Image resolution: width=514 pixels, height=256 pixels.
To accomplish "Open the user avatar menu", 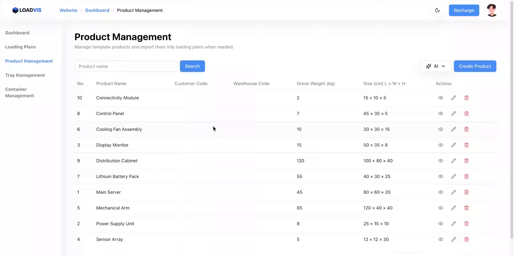I will pyautogui.click(x=492, y=10).
